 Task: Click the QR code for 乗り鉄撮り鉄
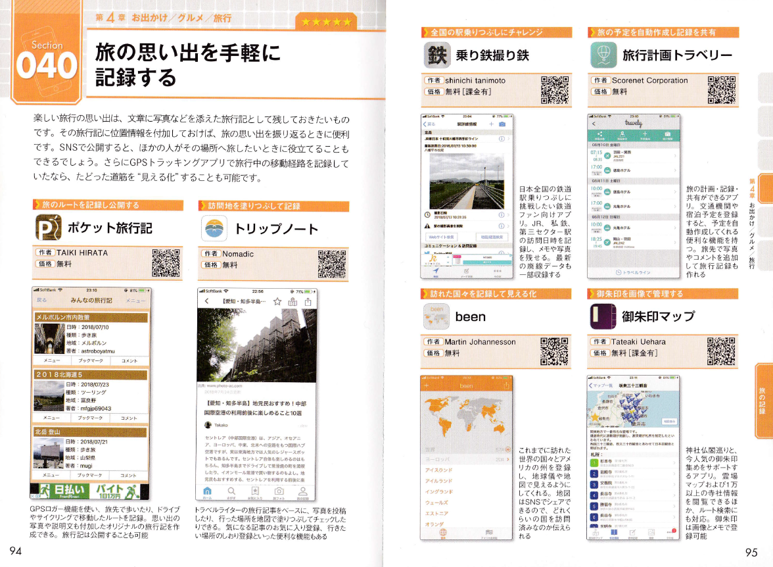[555, 90]
